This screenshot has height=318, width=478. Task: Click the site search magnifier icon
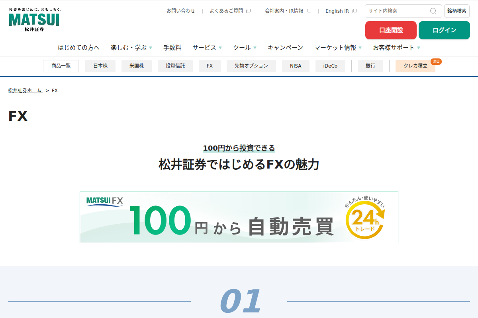pos(433,11)
